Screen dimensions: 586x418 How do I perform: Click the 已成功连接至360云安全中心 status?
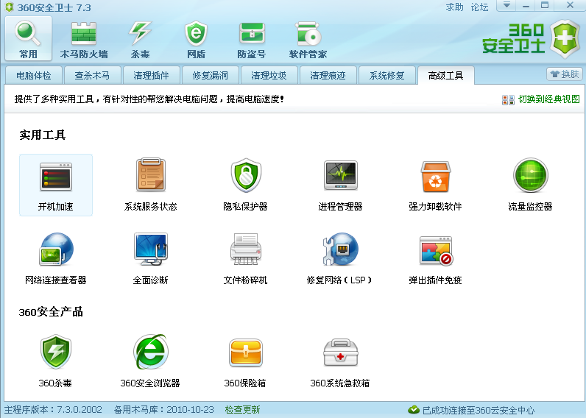472,410
